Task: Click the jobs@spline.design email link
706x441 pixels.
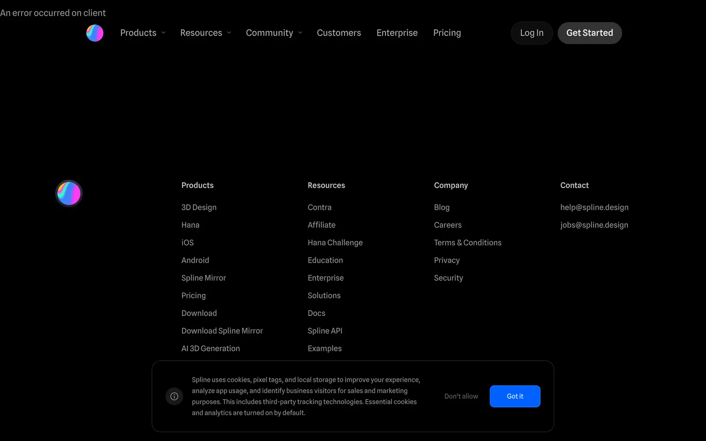Action: coord(594,225)
